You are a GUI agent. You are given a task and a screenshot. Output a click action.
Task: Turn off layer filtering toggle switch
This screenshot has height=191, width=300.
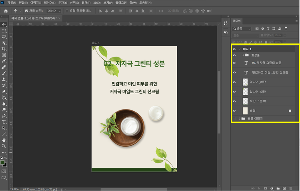tap(286, 28)
